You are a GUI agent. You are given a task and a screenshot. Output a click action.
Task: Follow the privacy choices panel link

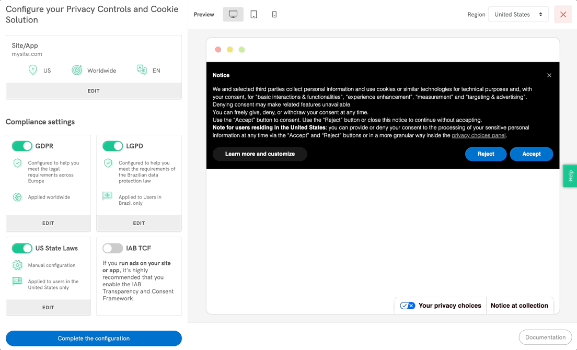[x=478, y=135]
